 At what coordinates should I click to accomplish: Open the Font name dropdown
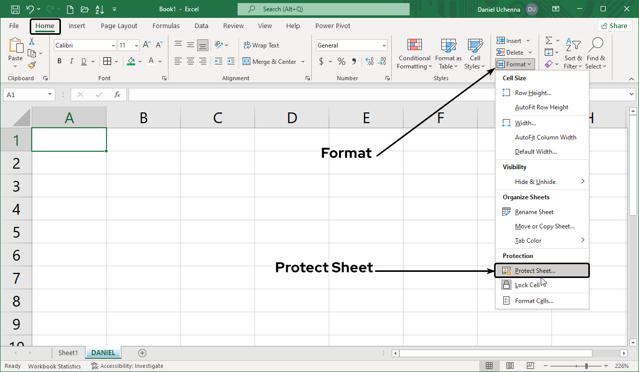[x=113, y=45]
